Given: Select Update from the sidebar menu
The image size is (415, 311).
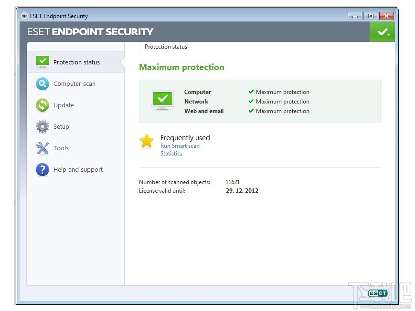Looking at the screenshot, I should tap(64, 105).
